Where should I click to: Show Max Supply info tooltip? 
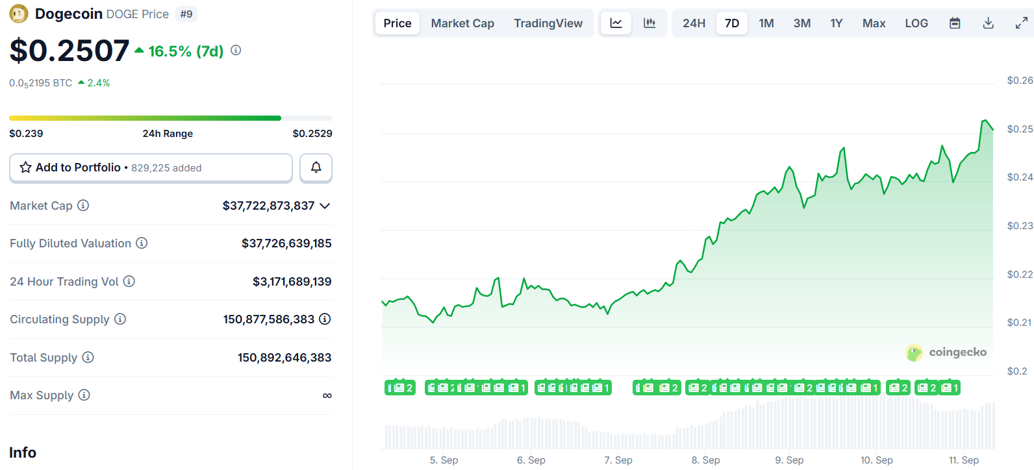(x=84, y=395)
